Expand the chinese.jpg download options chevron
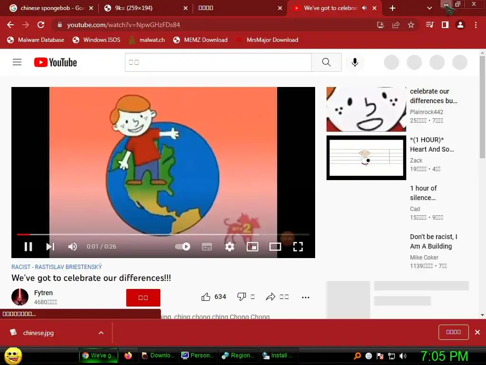Viewport: 486px width, 365px height. point(101,333)
